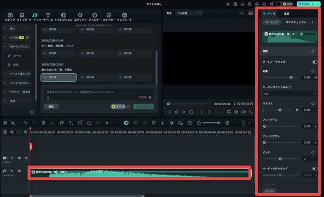
Task: Click the 設定 settings button
Action: coord(51,106)
